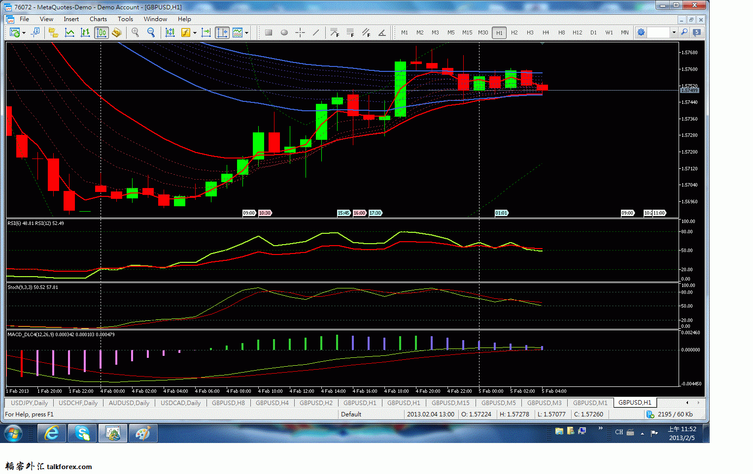Switch timeframe to H4
The image size is (753, 474).
tap(546, 32)
